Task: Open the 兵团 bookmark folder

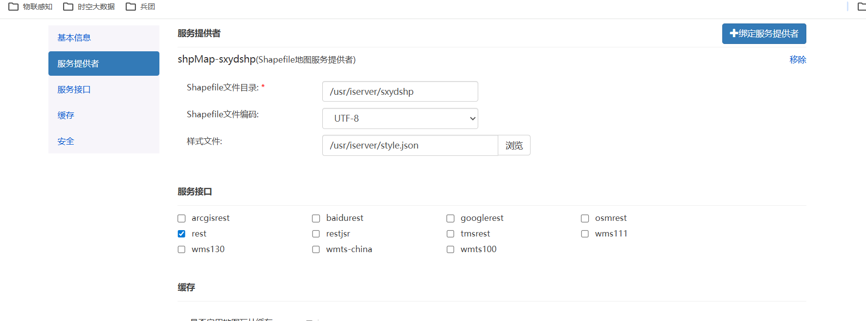Action: tap(141, 6)
